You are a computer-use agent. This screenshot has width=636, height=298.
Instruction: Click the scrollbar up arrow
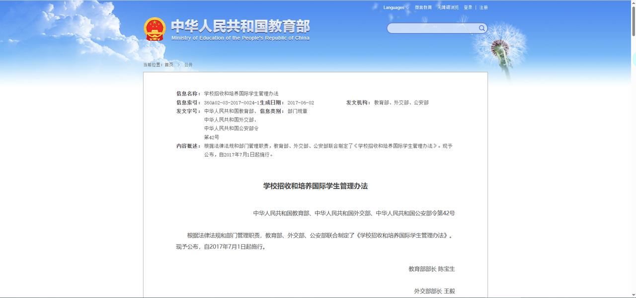[634, 3]
